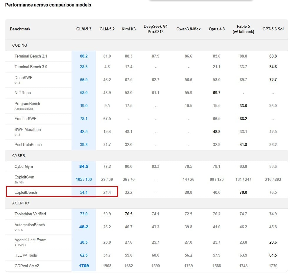This screenshot has height=274, width=292.
Task: Click the GDPval-AA v2 benchmark name
Action: [x=26, y=266]
